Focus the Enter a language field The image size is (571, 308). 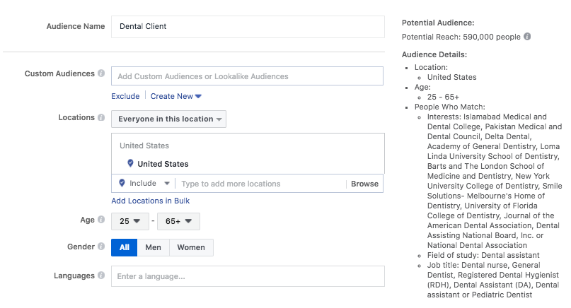point(248,276)
